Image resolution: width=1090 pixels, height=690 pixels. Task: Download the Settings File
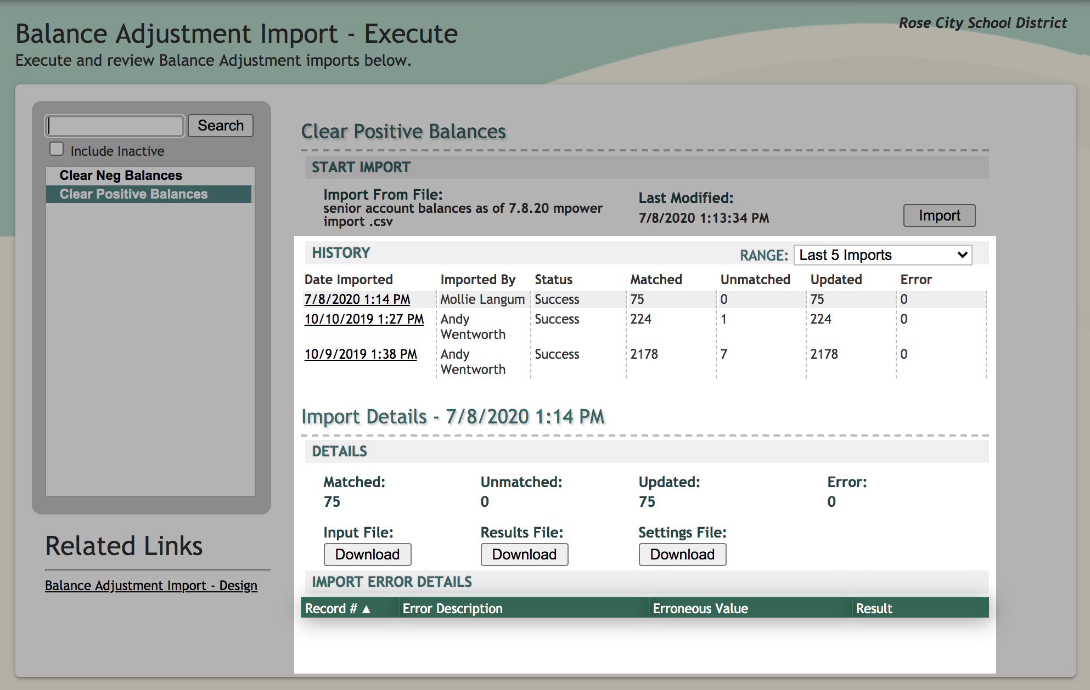tap(682, 555)
